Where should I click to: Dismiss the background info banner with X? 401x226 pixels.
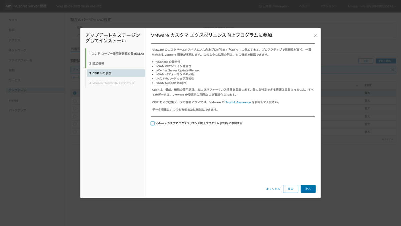point(393,70)
